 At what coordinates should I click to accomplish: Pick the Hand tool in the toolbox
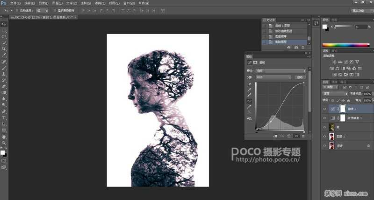click(4, 137)
